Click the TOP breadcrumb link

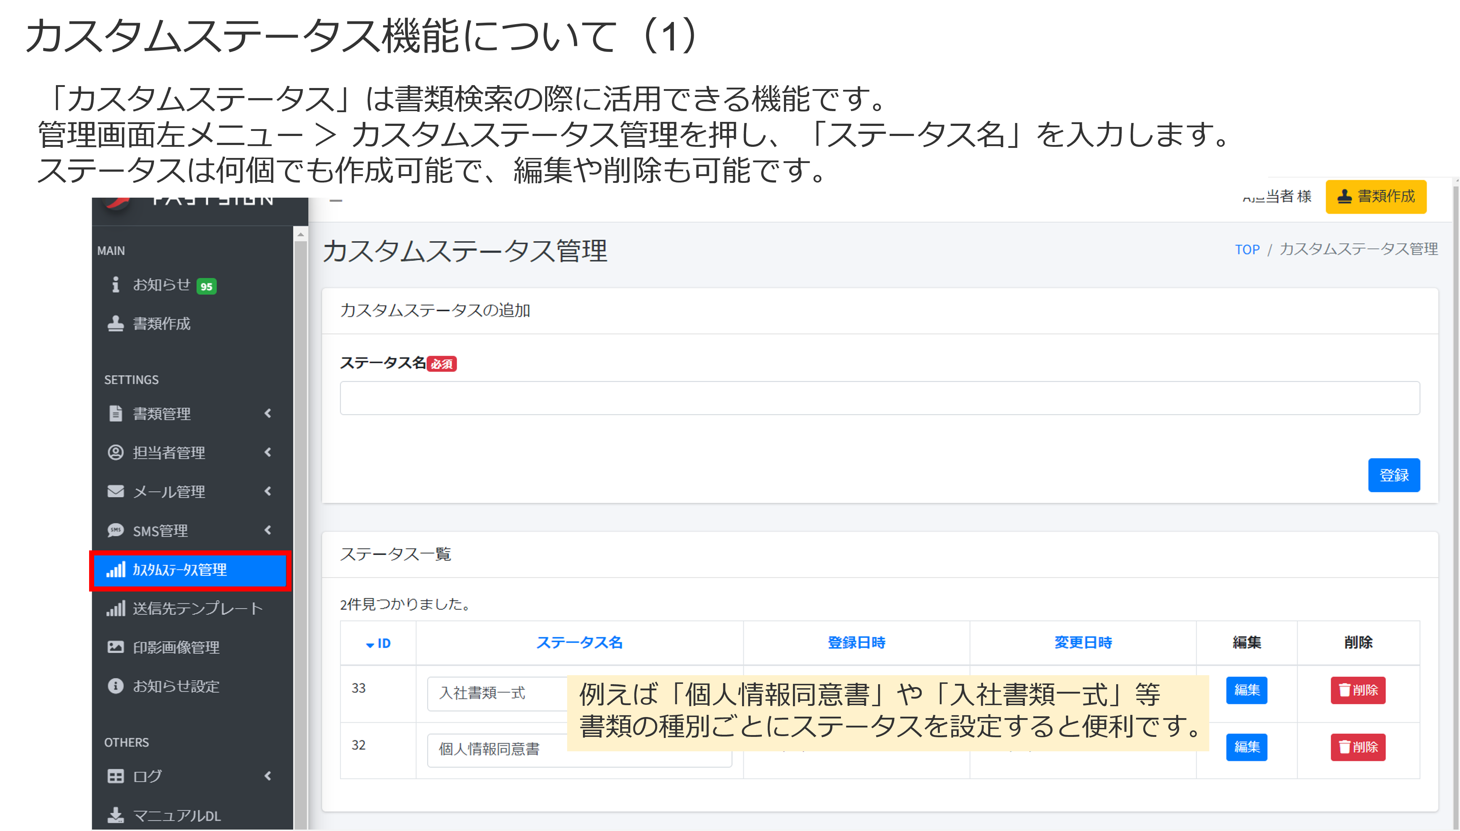coord(1247,250)
